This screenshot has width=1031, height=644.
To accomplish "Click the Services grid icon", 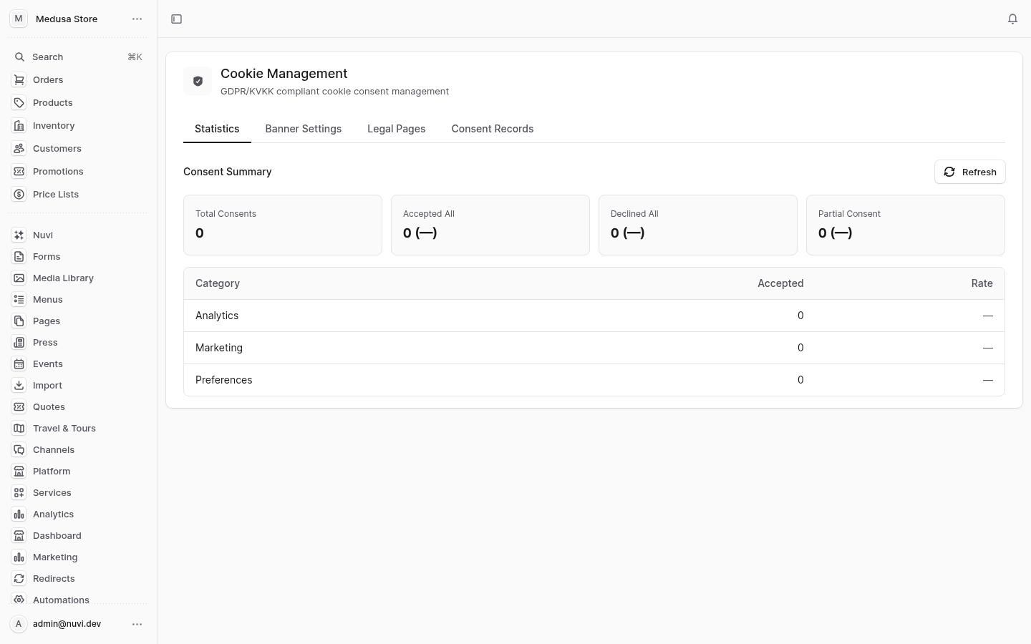I will click(x=19, y=493).
